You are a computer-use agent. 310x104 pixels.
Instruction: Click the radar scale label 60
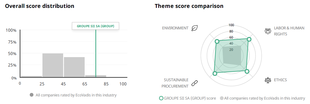pos(231,37)
